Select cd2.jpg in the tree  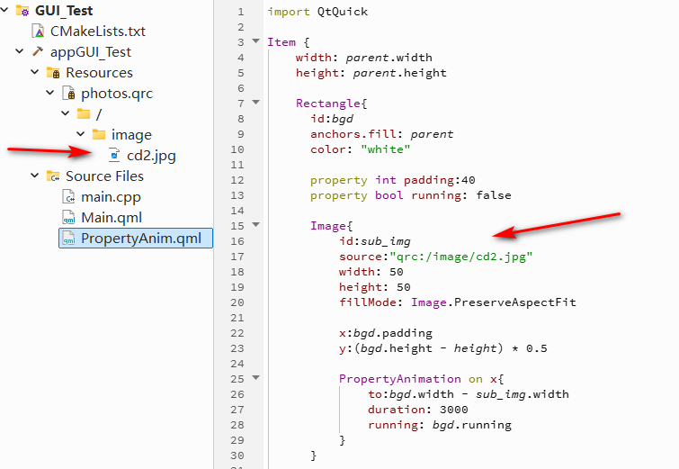151,156
